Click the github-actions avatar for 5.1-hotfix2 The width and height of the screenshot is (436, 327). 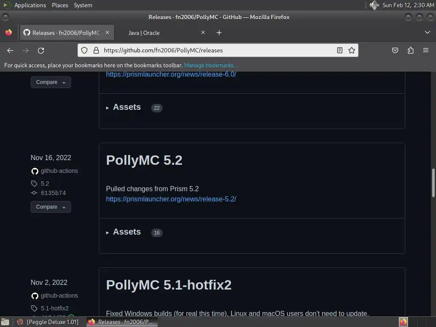(x=35, y=296)
